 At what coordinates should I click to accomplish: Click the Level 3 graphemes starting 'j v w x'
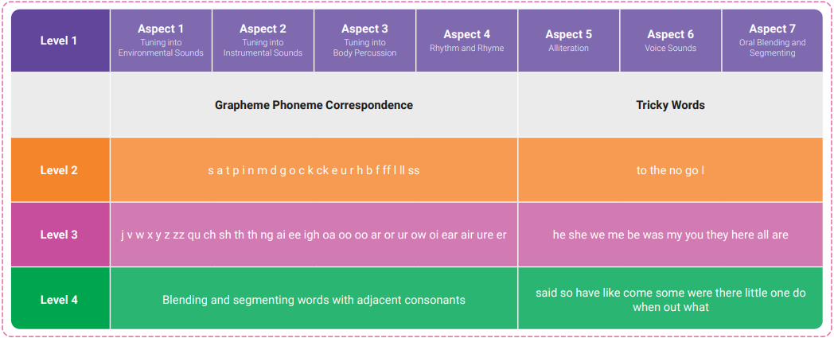(314, 235)
